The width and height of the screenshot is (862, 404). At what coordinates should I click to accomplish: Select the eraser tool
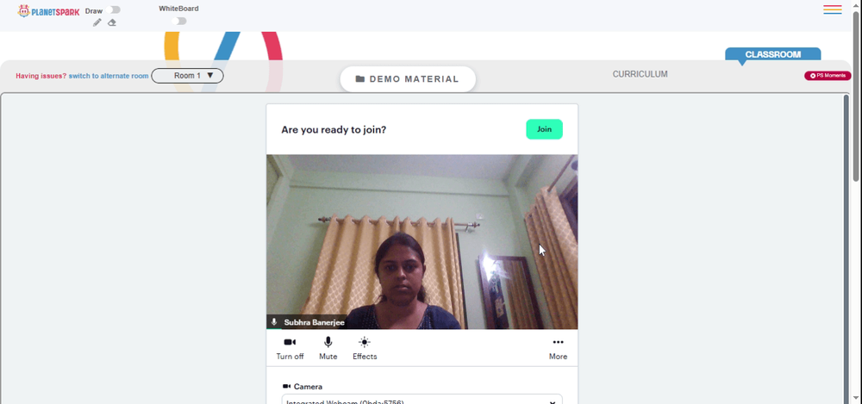click(112, 22)
